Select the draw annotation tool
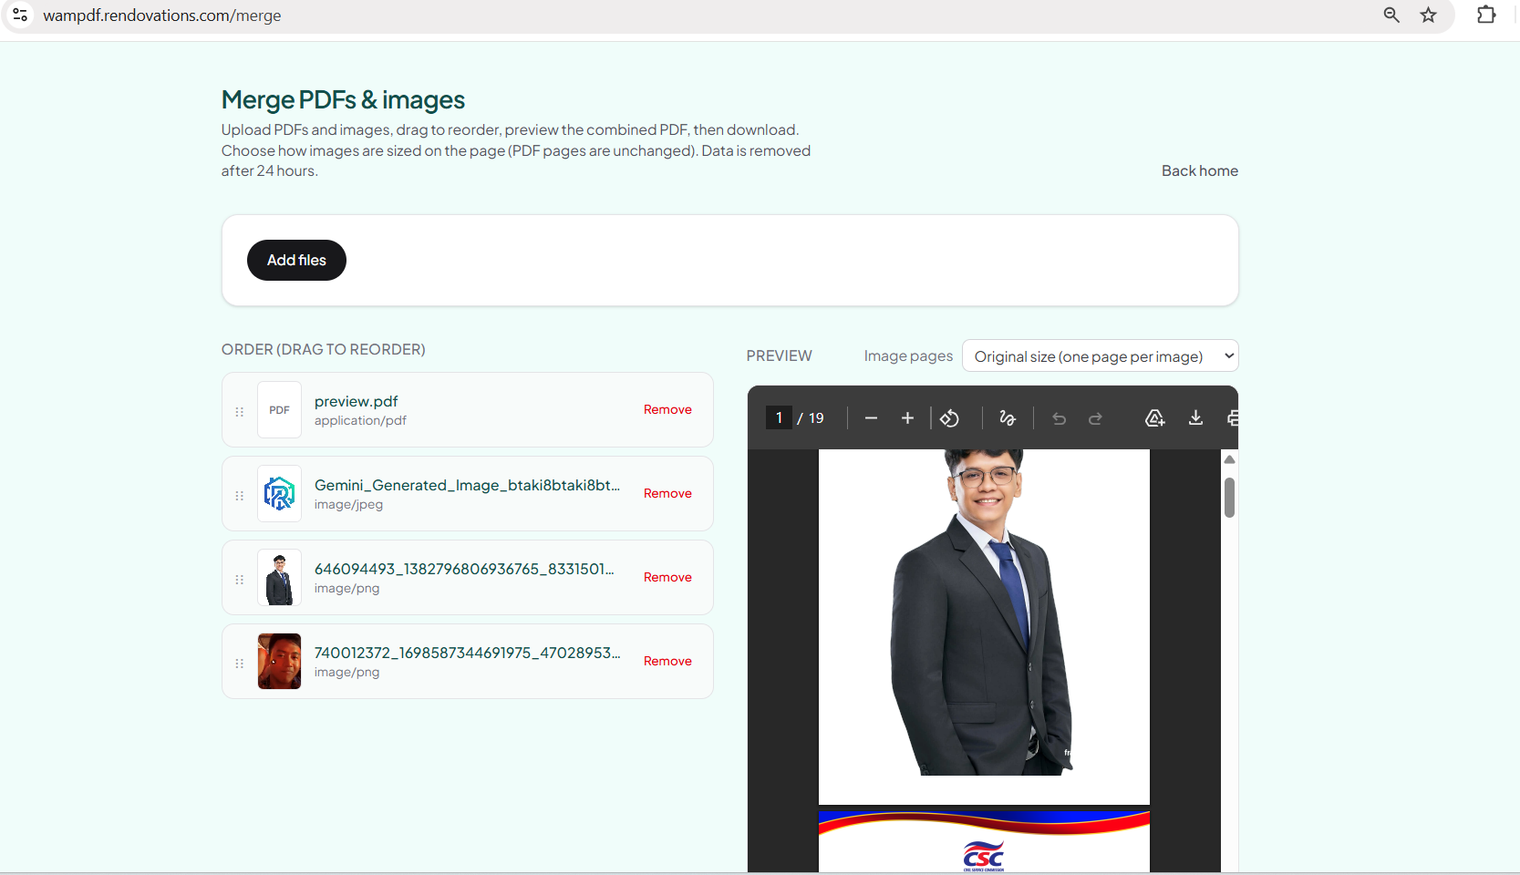 1008,418
